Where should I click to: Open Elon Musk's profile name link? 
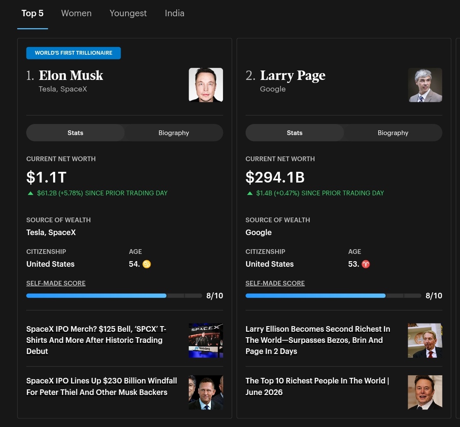tap(71, 75)
